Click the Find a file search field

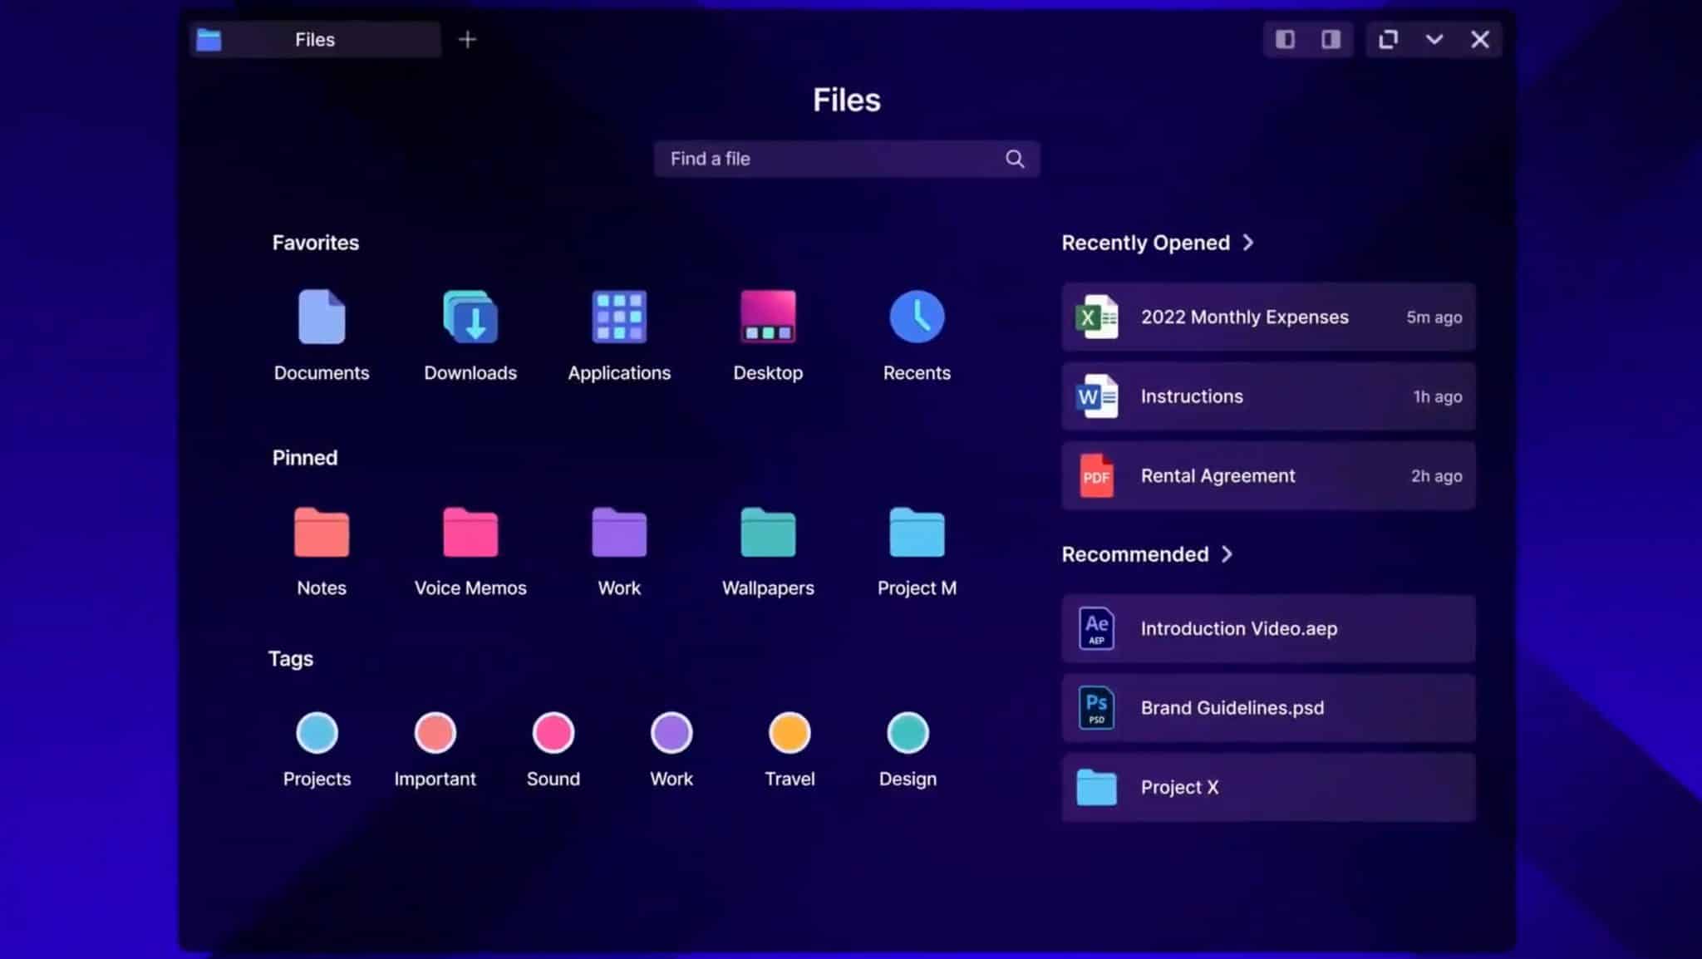(845, 159)
